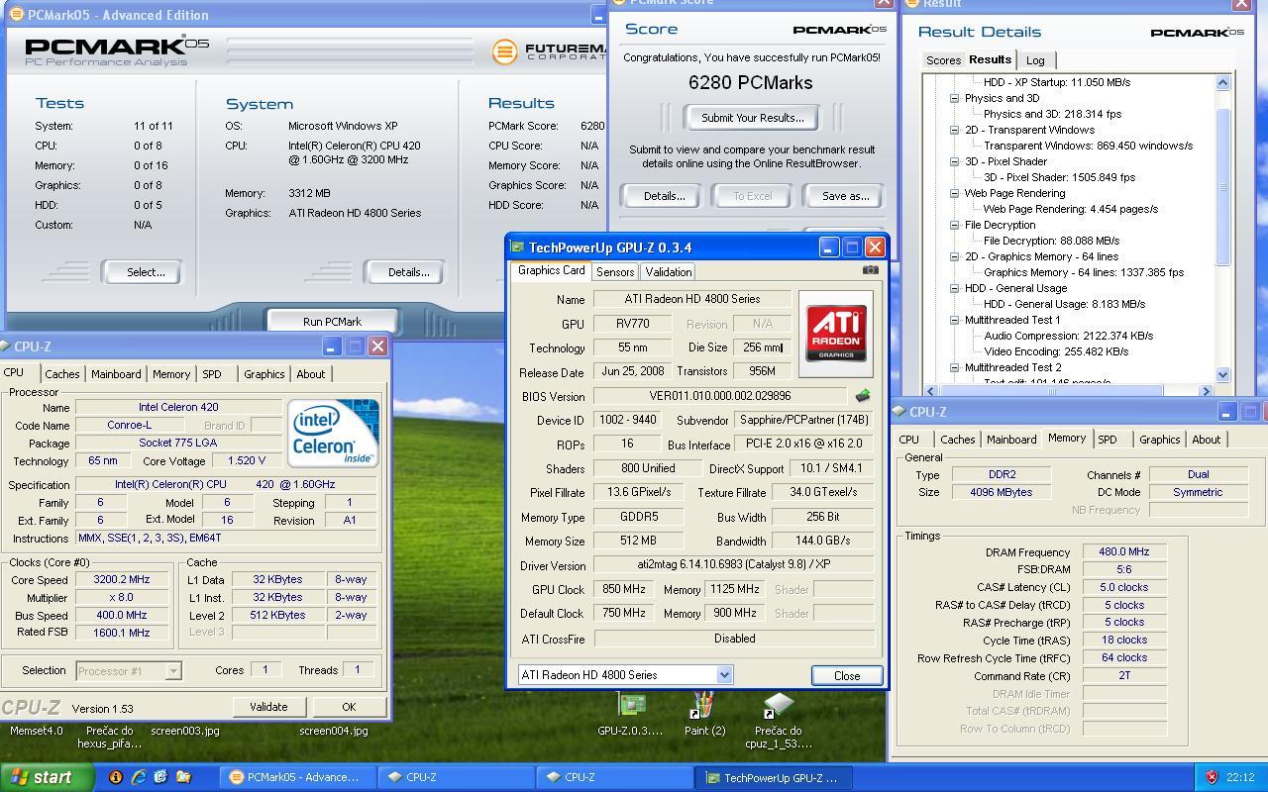This screenshot has width=1268, height=792.
Task: Click Save as button in Score window
Action: coord(845,196)
